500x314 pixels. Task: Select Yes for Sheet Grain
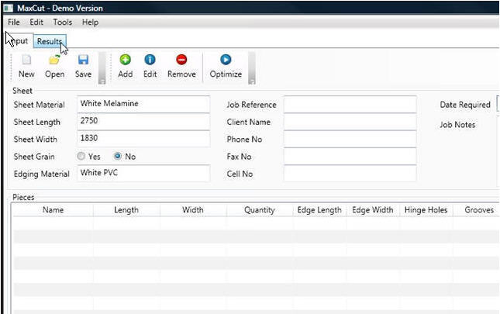81,156
